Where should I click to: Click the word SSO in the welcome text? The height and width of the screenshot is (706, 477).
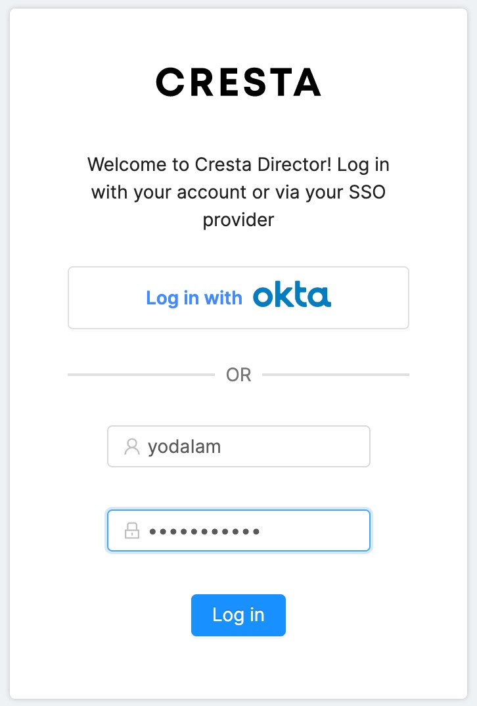[x=367, y=192]
